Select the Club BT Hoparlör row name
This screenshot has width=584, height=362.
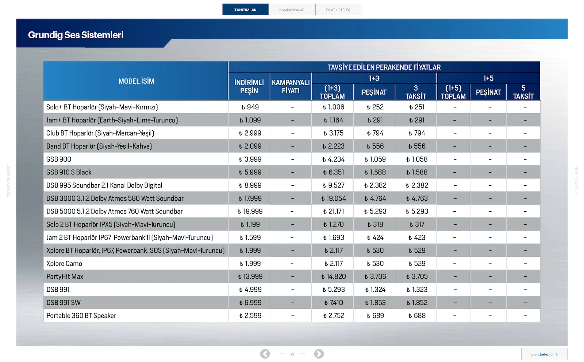(100, 133)
